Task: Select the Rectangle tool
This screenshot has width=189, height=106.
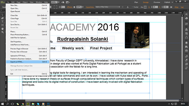Action: [x=2, y=25]
